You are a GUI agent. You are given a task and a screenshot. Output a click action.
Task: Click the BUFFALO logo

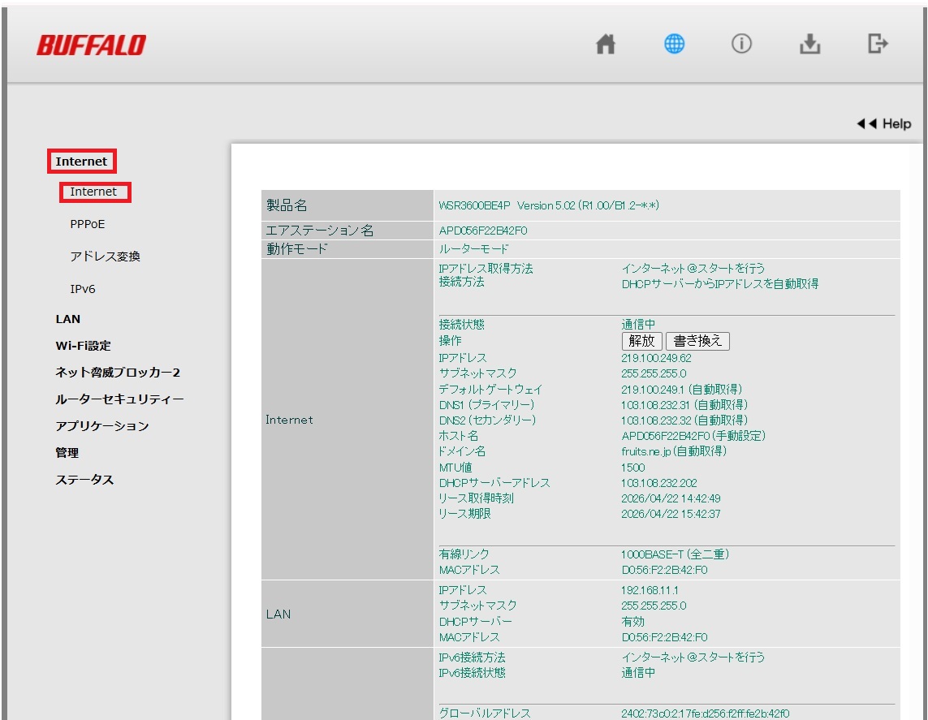coord(91,45)
